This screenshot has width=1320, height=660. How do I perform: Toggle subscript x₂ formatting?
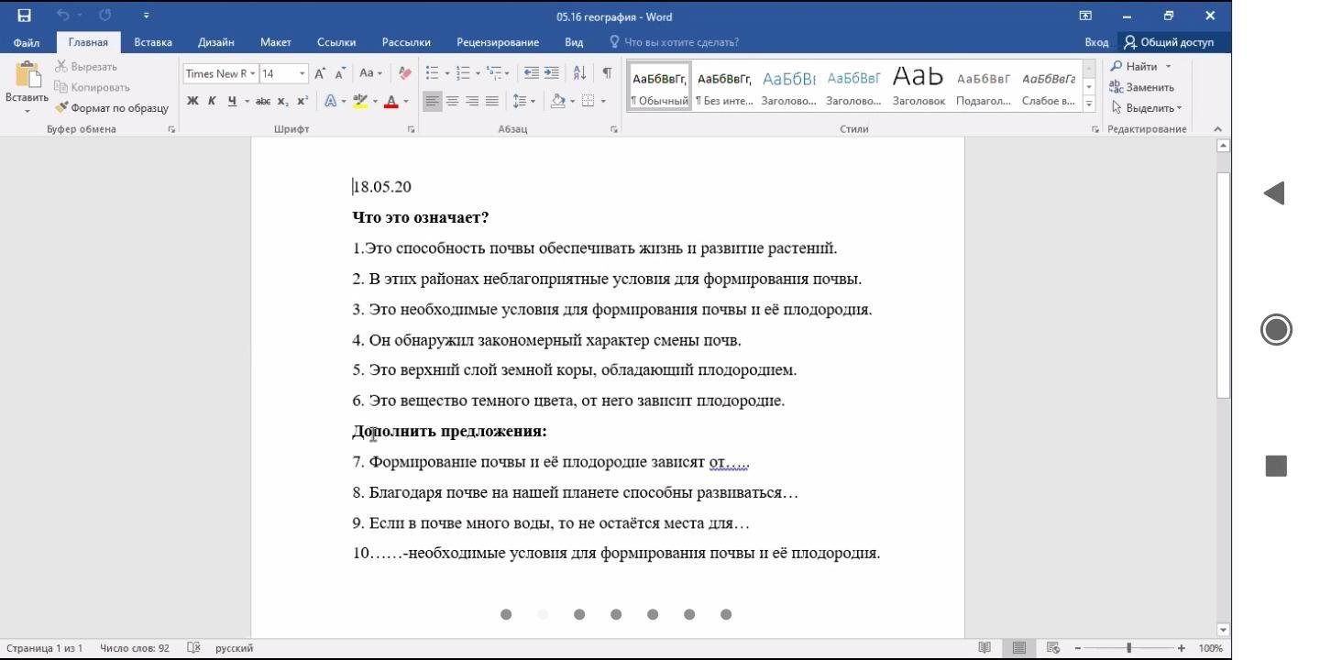coord(282,101)
